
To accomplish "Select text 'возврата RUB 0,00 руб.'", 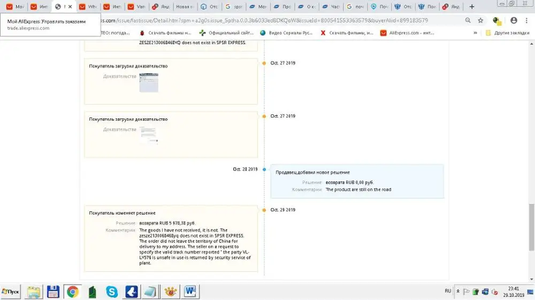I will coord(349,183).
